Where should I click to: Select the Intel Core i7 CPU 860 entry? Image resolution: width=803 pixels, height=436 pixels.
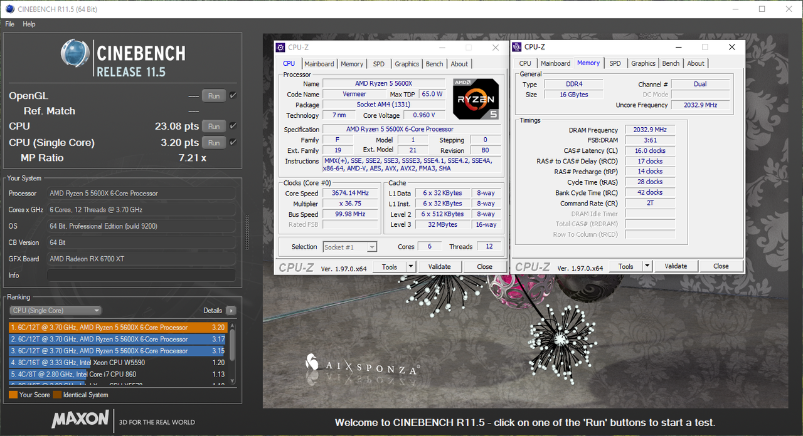pyautogui.click(x=118, y=375)
